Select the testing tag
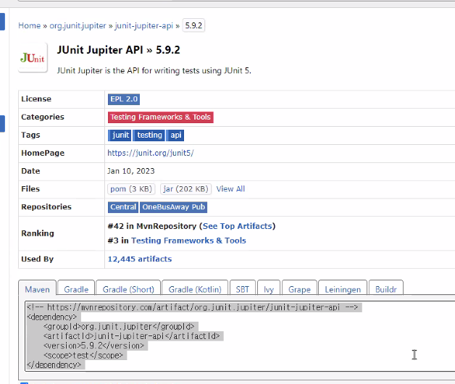 149,135
